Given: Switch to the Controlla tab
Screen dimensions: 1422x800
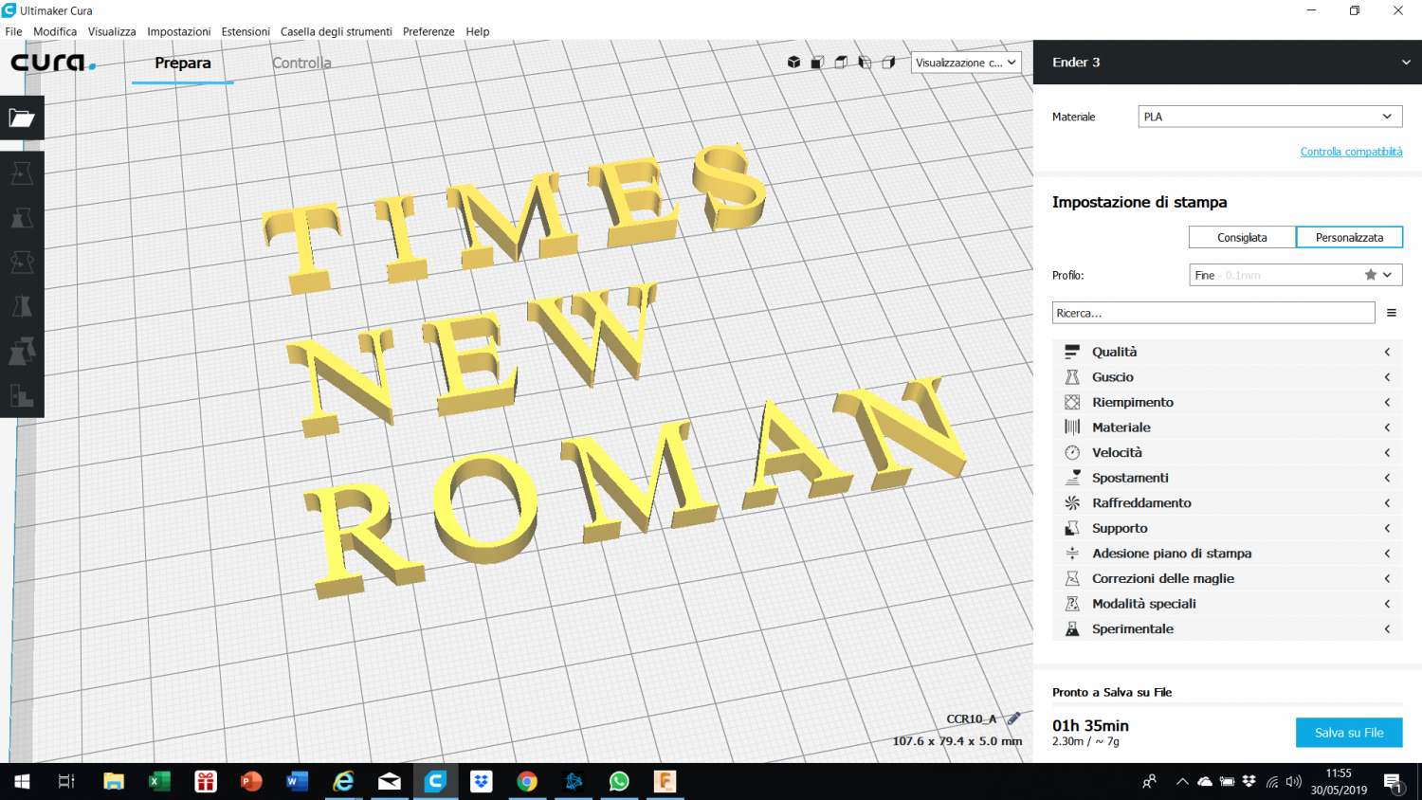Looking at the screenshot, I should (301, 64).
